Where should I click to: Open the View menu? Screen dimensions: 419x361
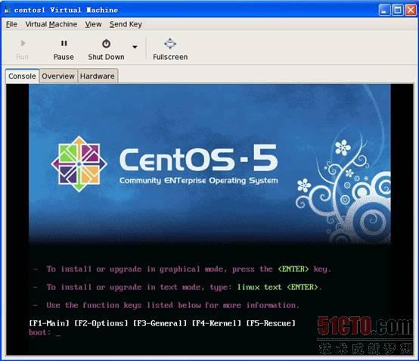click(x=93, y=24)
